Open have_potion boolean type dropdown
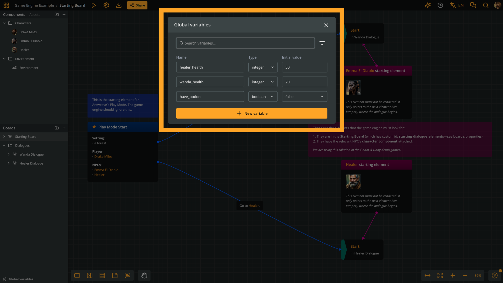The width and height of the screenshot is (503, 283). pyautogui.click(x=263, y=96)
